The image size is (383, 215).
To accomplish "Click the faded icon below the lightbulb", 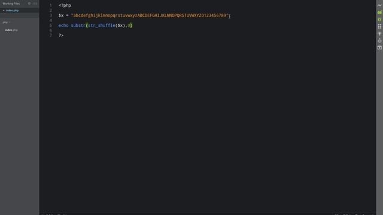I will 379,41.
